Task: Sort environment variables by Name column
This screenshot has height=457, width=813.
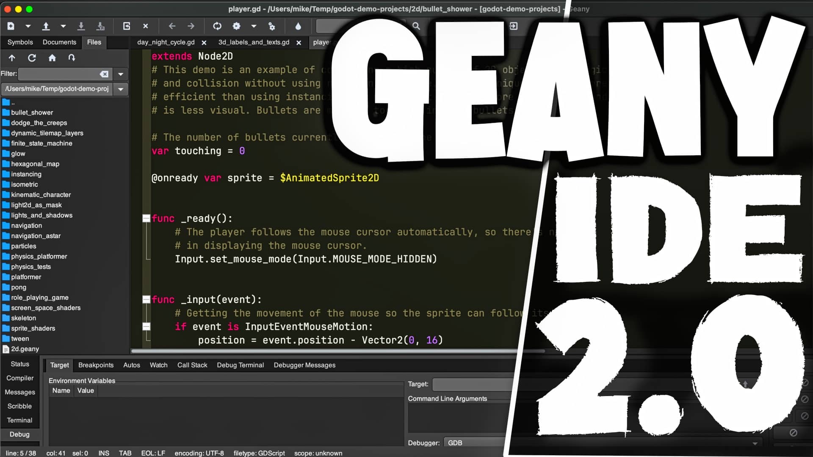Action: [61, 391]
